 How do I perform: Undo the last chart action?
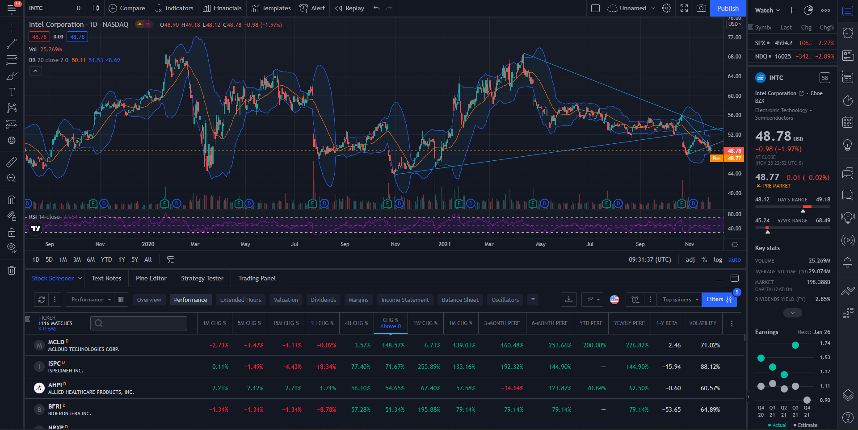[x=377, y=8]
